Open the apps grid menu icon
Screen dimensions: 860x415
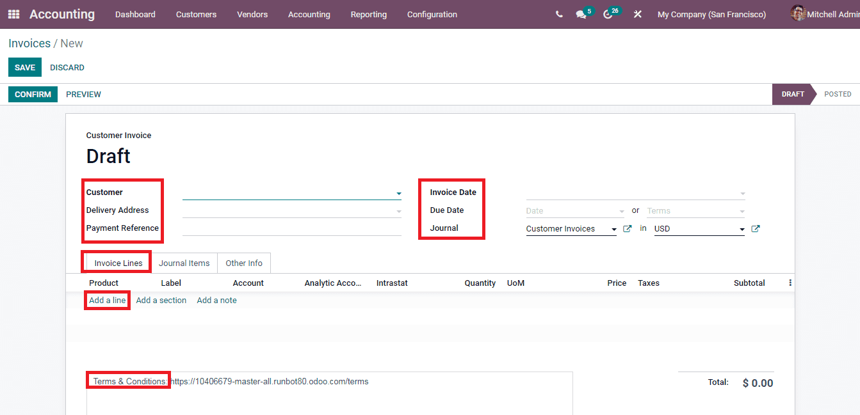click(x=13, y=14)
